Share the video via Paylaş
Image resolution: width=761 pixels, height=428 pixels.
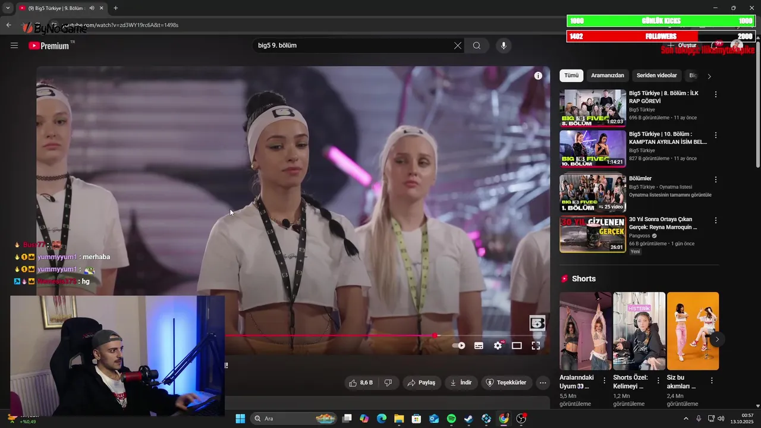coord(421,382)
